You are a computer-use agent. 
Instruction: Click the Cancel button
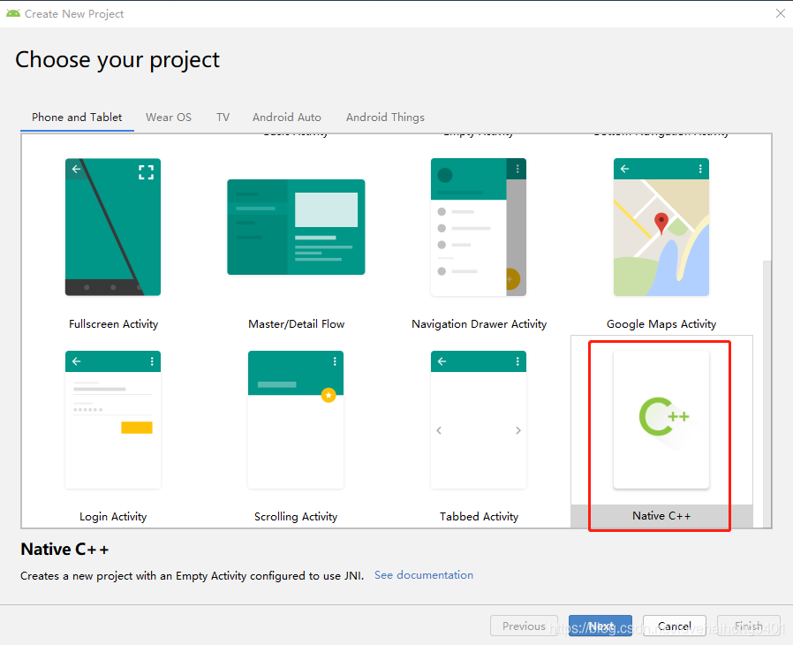click(x=674, y=626)
